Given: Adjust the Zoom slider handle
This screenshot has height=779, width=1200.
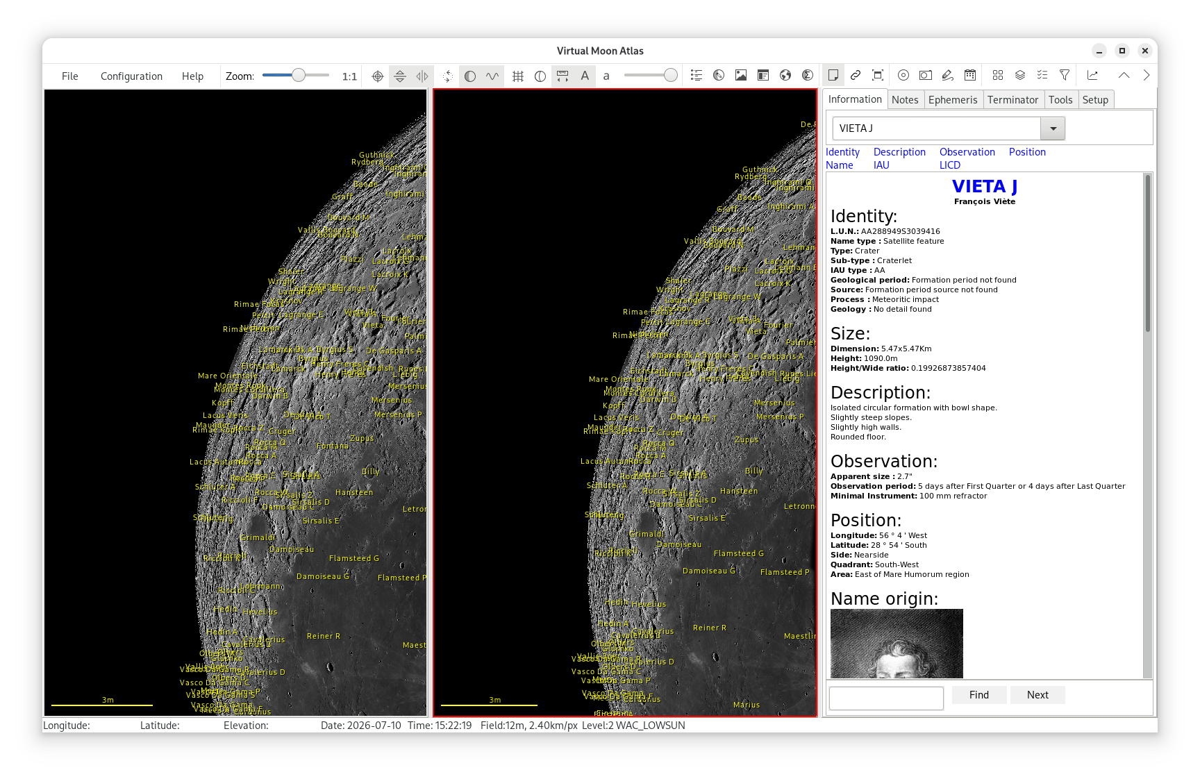Looking at the screenshot, I should point(298,76).
